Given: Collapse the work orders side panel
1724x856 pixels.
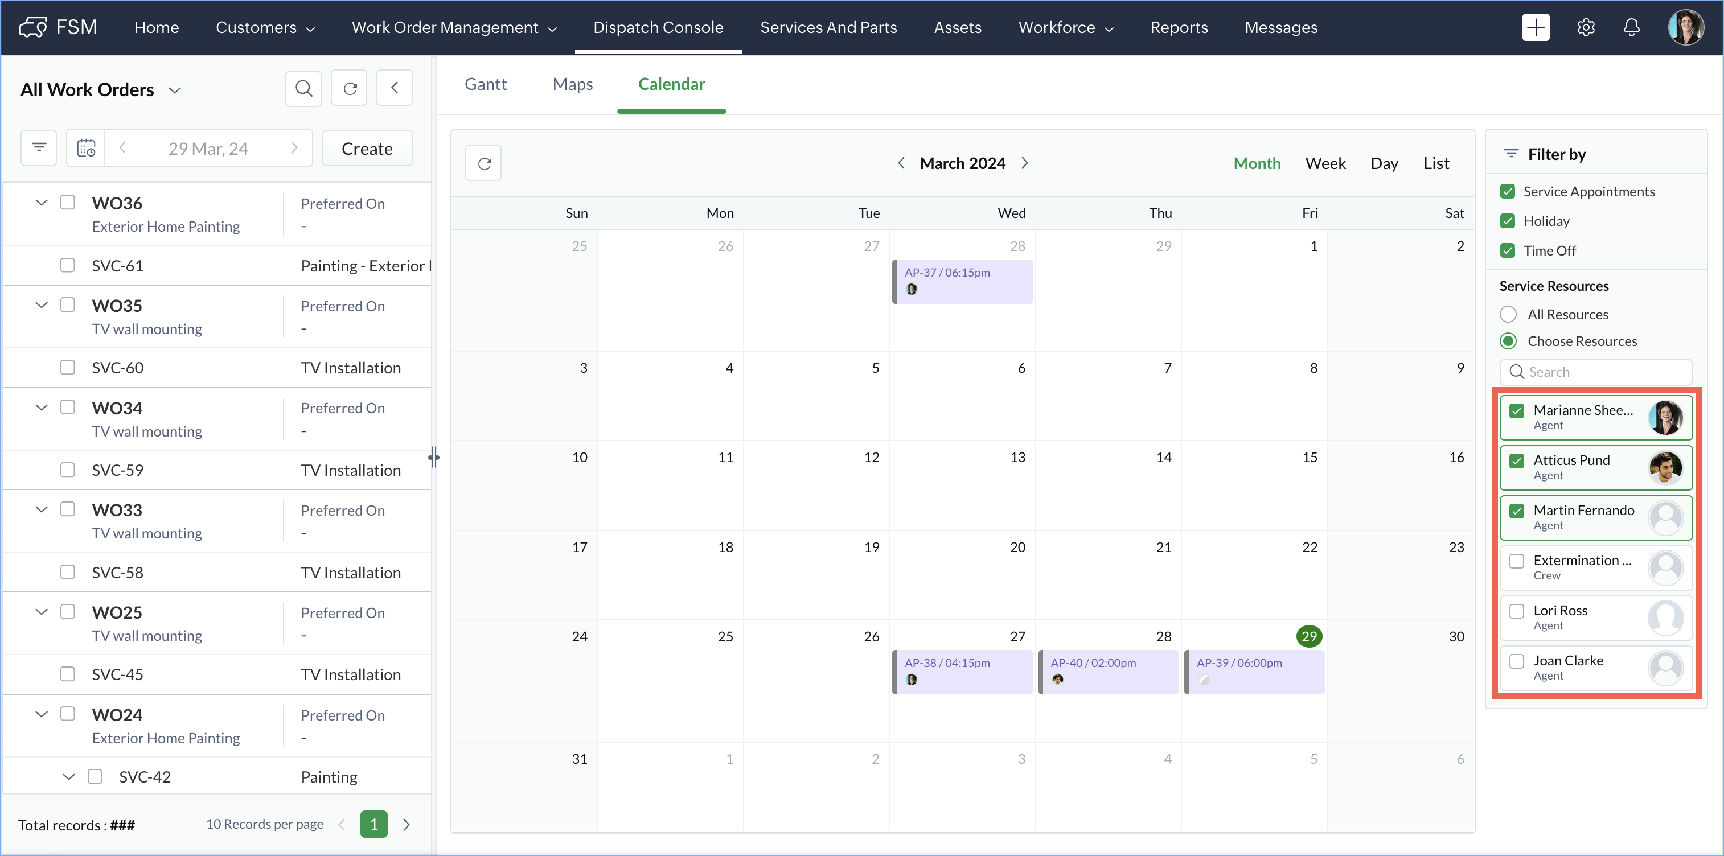Looking at the screenshot, I should click(x=394, y=88).
